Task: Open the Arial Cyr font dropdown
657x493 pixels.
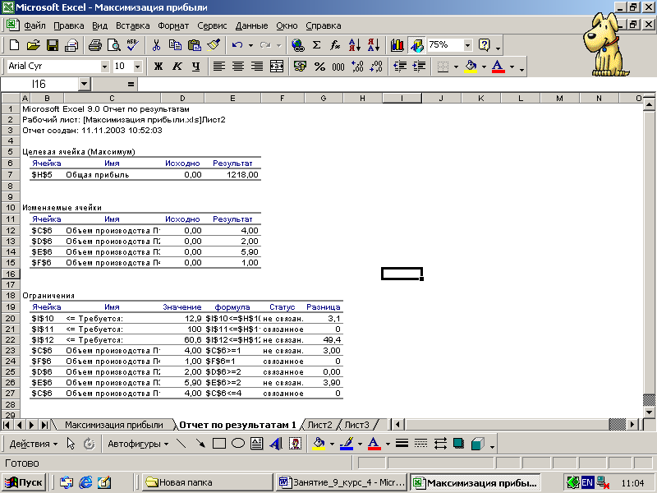Action: [x=104, y=67]
